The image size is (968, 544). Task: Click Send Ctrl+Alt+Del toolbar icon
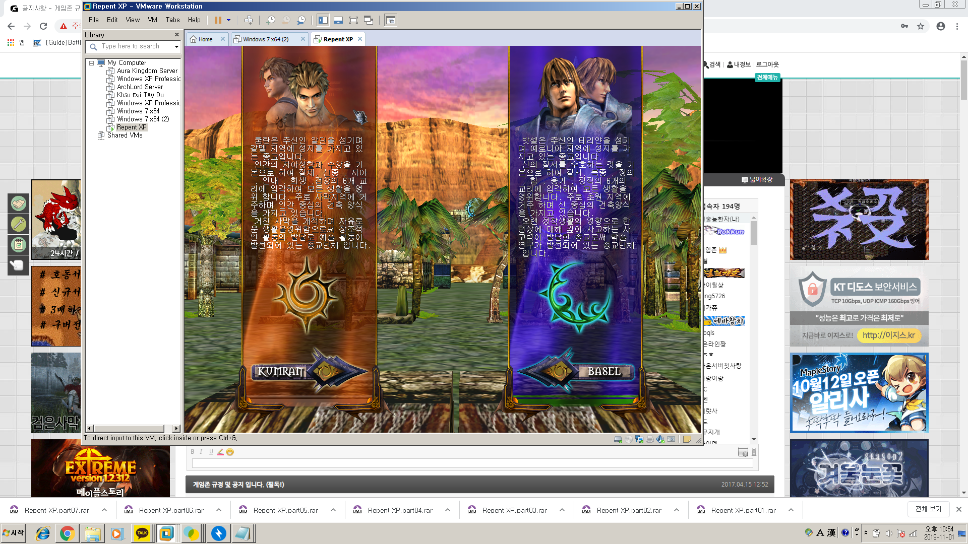(249, 20)
